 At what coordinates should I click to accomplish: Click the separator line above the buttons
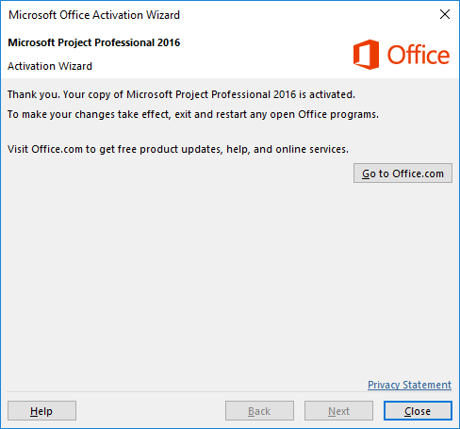(x=229, y=392)
